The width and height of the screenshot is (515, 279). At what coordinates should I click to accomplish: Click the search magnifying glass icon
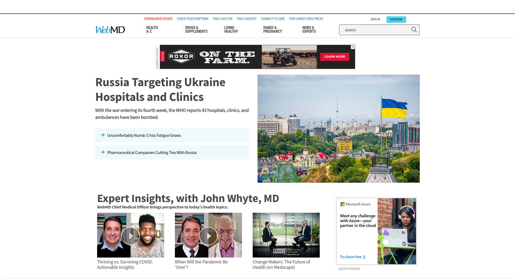click(x=414, y=30)
